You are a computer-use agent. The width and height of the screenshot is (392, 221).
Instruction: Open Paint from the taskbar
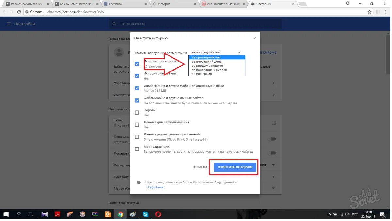(x=133, y=214)
